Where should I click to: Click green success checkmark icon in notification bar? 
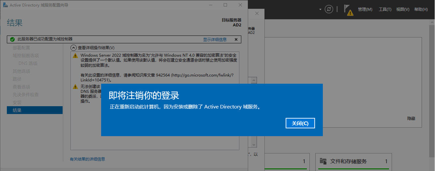12,39
